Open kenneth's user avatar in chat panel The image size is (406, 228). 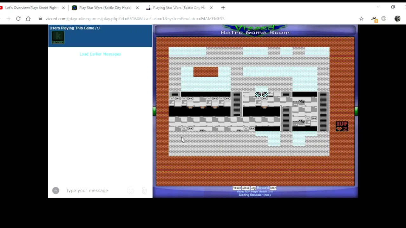[58, 38]
